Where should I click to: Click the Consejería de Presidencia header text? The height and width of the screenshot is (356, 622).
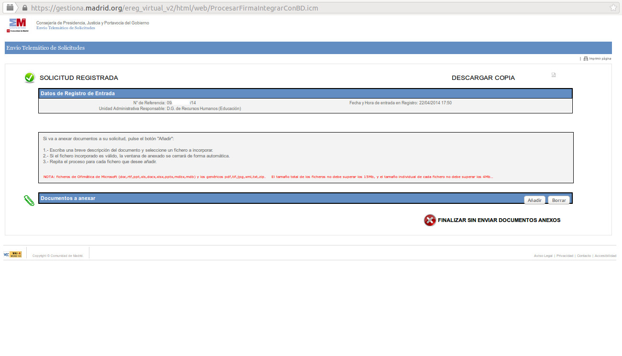[x=93, y=23]
